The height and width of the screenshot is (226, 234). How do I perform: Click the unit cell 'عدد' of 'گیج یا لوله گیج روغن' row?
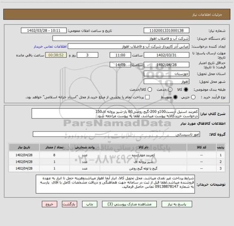pyautogui.click(x=84, y=168)
